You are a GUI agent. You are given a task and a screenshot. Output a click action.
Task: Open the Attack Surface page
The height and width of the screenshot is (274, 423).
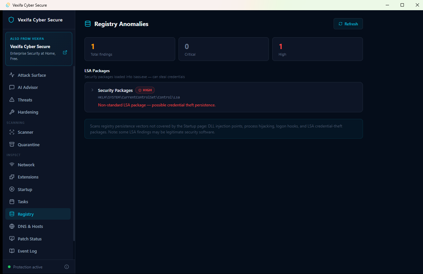click(38, 75)
